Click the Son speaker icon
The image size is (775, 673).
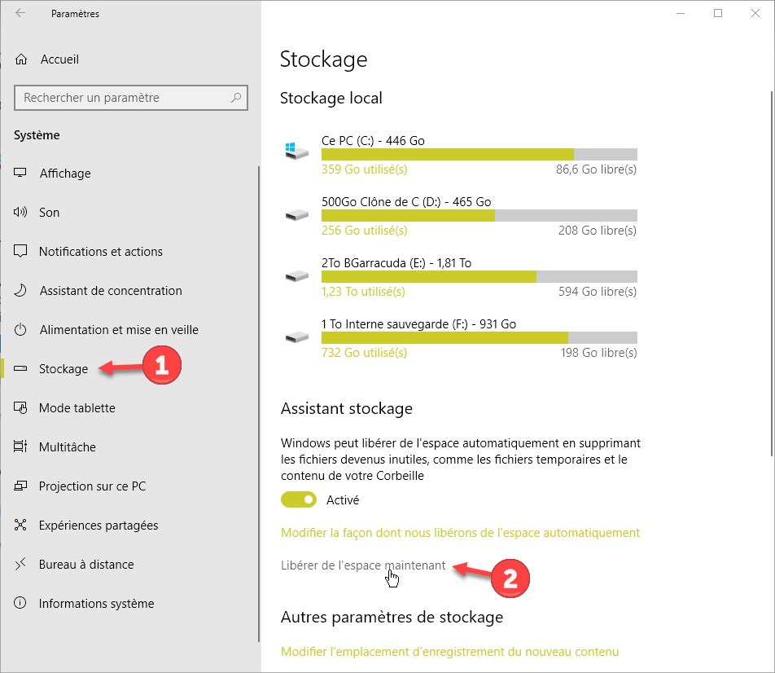pos(21,213)
